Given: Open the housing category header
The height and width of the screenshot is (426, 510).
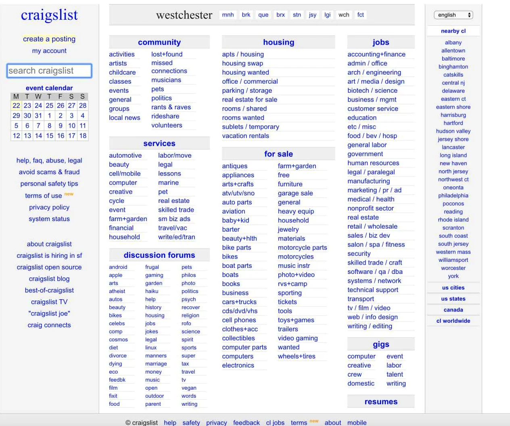Looking at the screenshot, I should [x=278, y=42].
